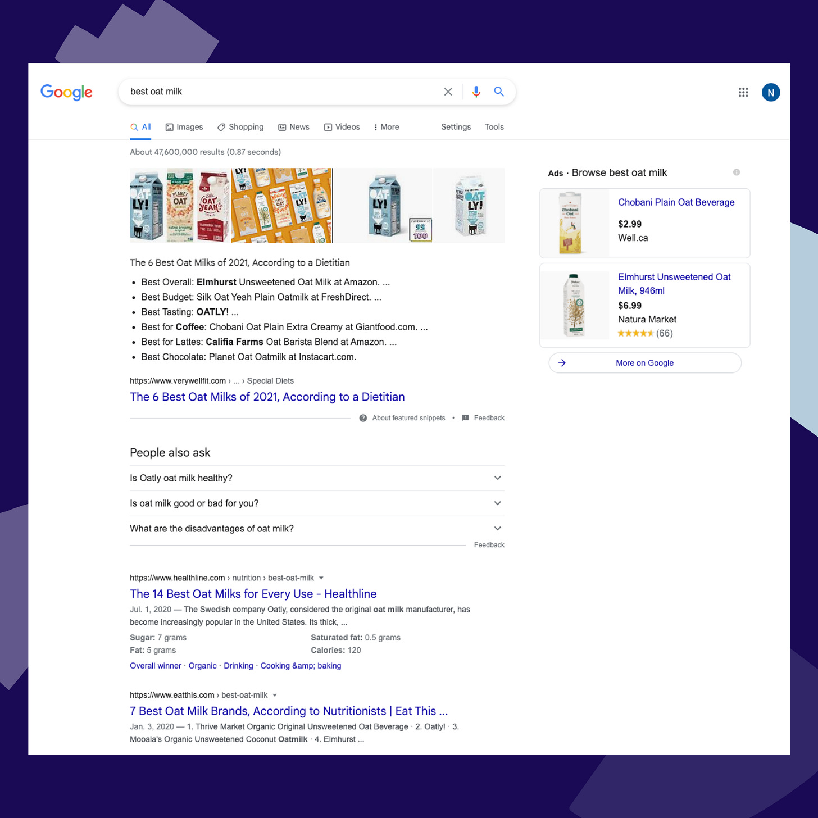
Task: Click the star rating for Elmhurst Oat Milk
Action: tap(635, 333)
